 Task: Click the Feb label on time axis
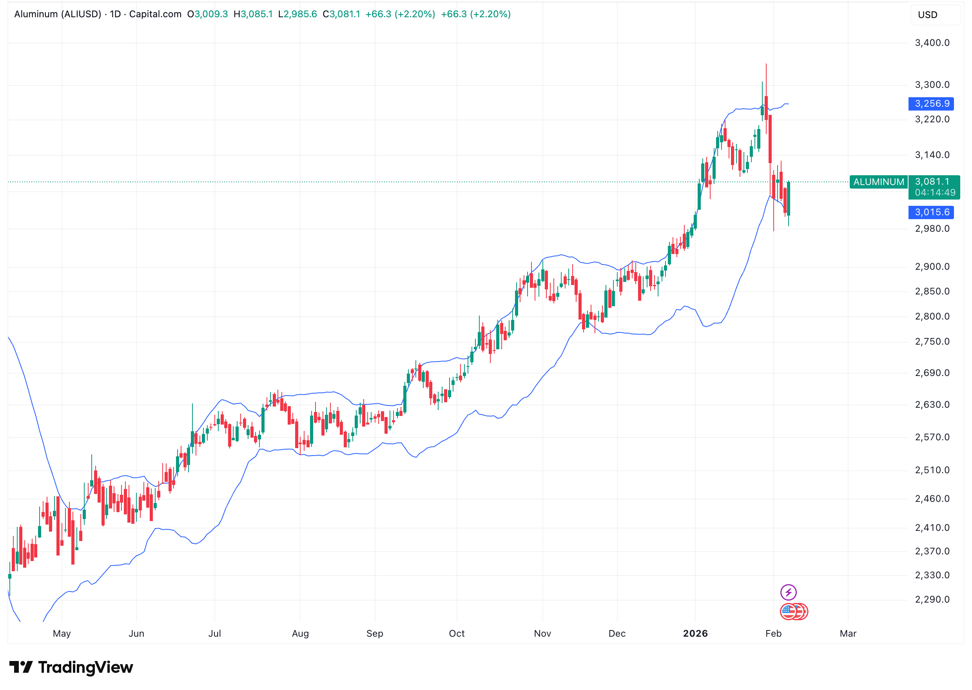[x=773, y=633]
